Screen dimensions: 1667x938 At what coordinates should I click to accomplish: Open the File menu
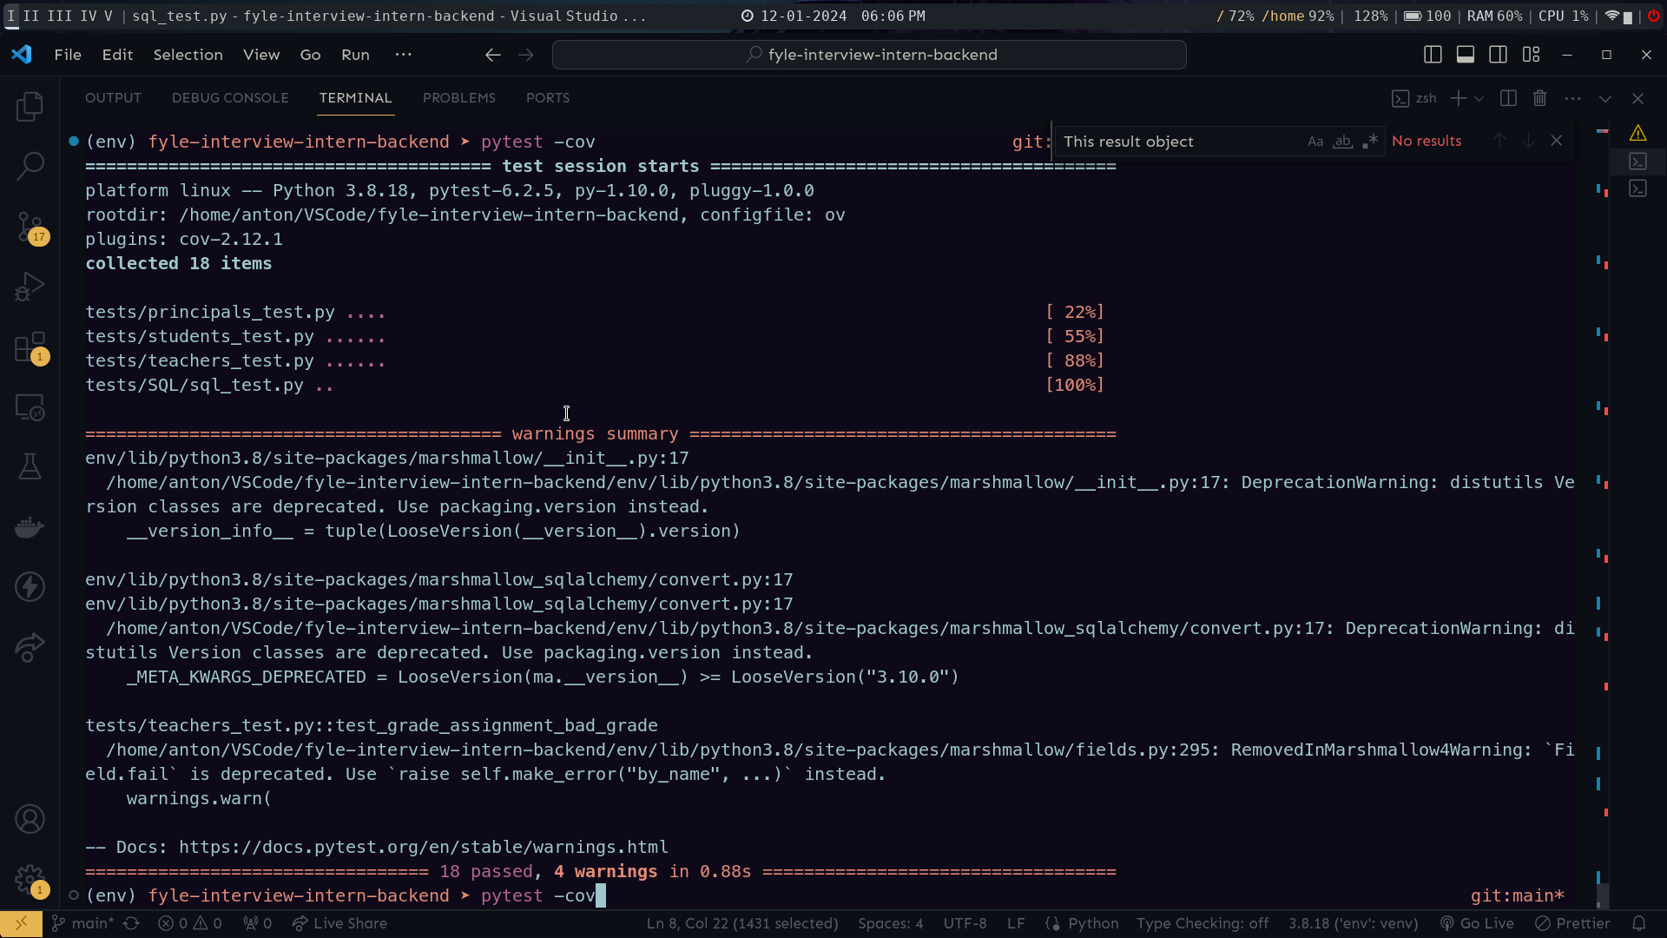point(68,55)
